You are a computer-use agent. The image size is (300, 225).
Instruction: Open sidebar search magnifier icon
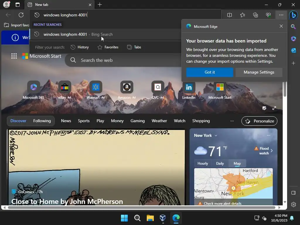tap(293, 27)
